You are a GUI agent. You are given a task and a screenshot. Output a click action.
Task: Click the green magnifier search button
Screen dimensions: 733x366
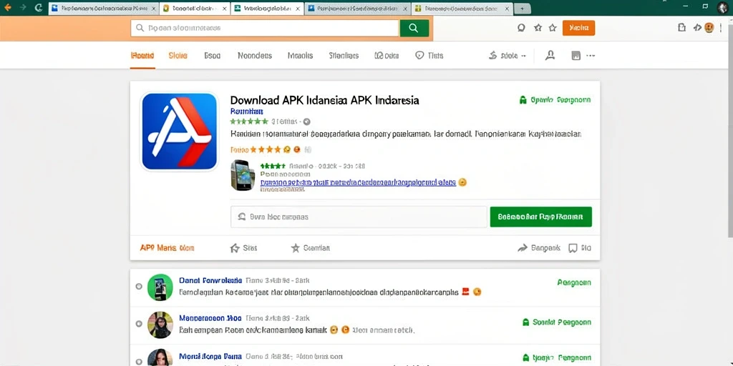coord(414,28)
